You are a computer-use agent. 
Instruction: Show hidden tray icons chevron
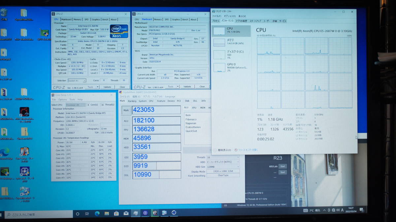[x=324, y=210]
